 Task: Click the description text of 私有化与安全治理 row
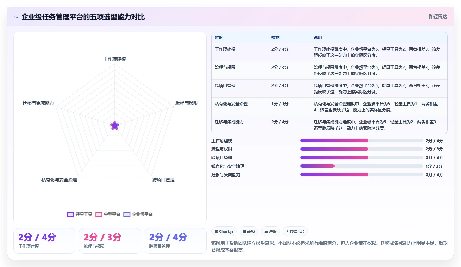(x=376, y=107)
